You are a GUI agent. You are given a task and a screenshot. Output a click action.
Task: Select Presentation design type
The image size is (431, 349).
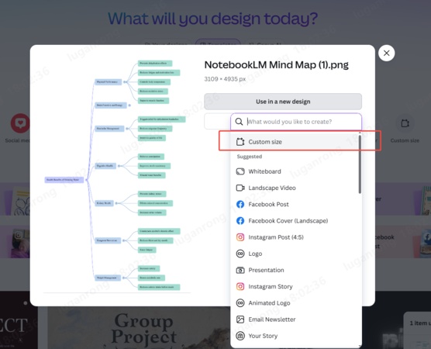[294, 270]
